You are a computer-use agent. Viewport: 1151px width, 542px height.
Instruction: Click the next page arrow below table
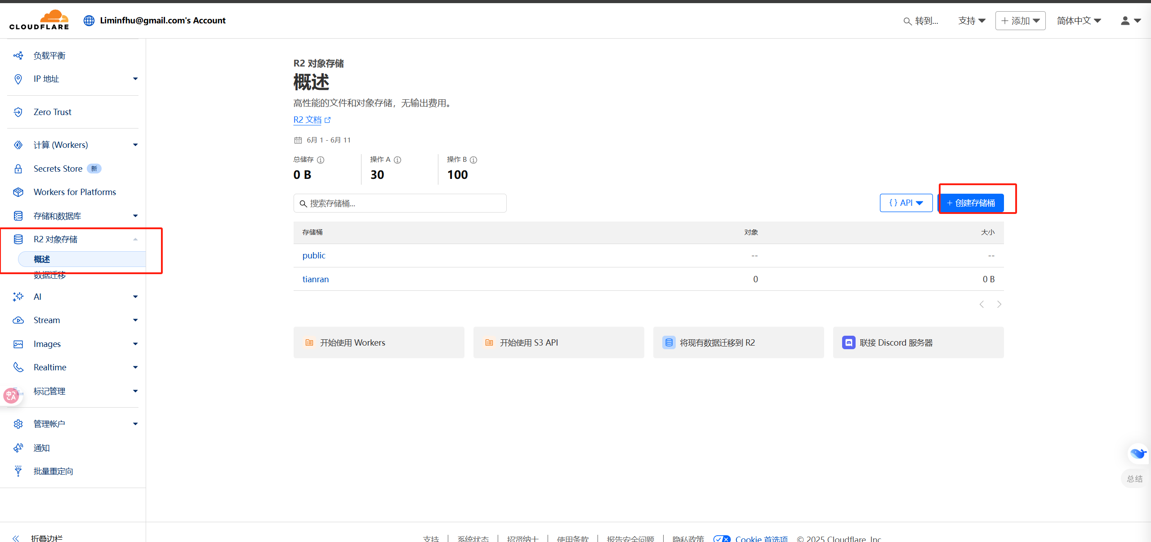coord(999,305)
